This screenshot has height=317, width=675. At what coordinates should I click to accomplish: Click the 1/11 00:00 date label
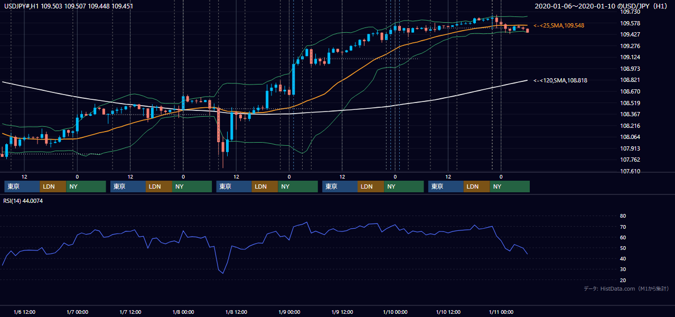point(501,312)
